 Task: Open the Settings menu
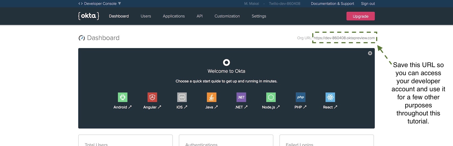(259, 16)
